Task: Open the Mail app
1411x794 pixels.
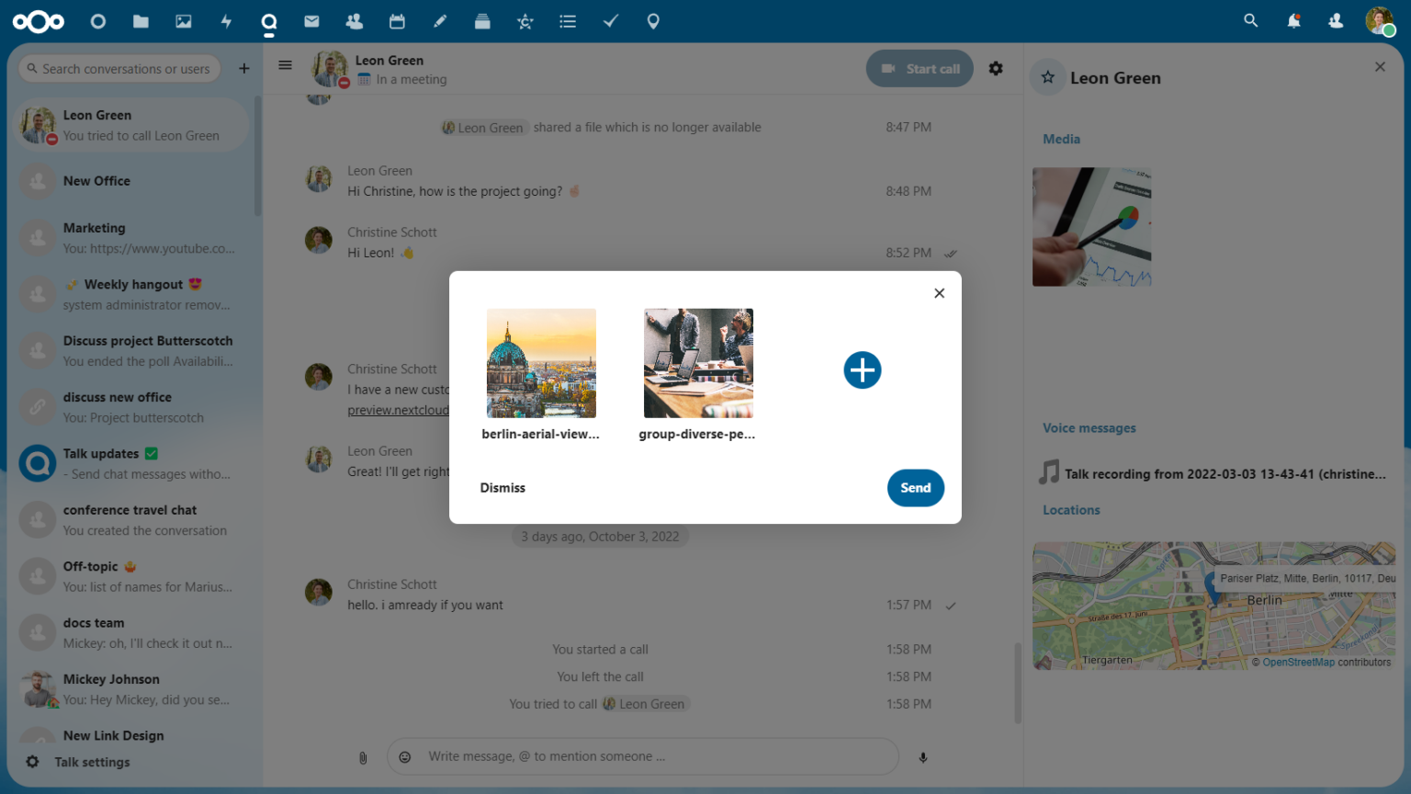Action: 311,21
